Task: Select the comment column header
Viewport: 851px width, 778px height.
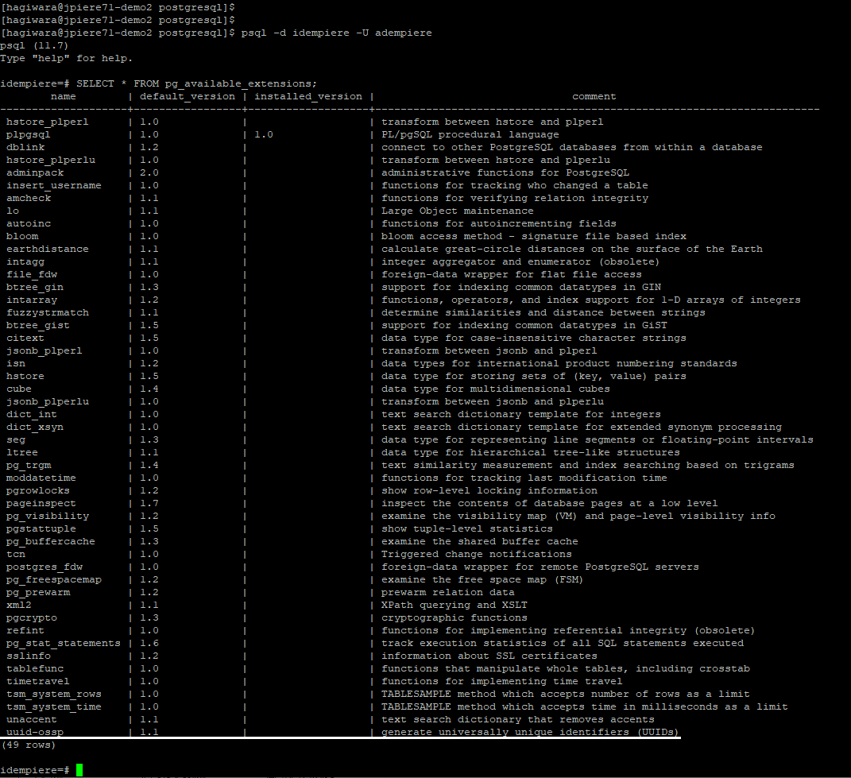Action: (x=594, y=95)
